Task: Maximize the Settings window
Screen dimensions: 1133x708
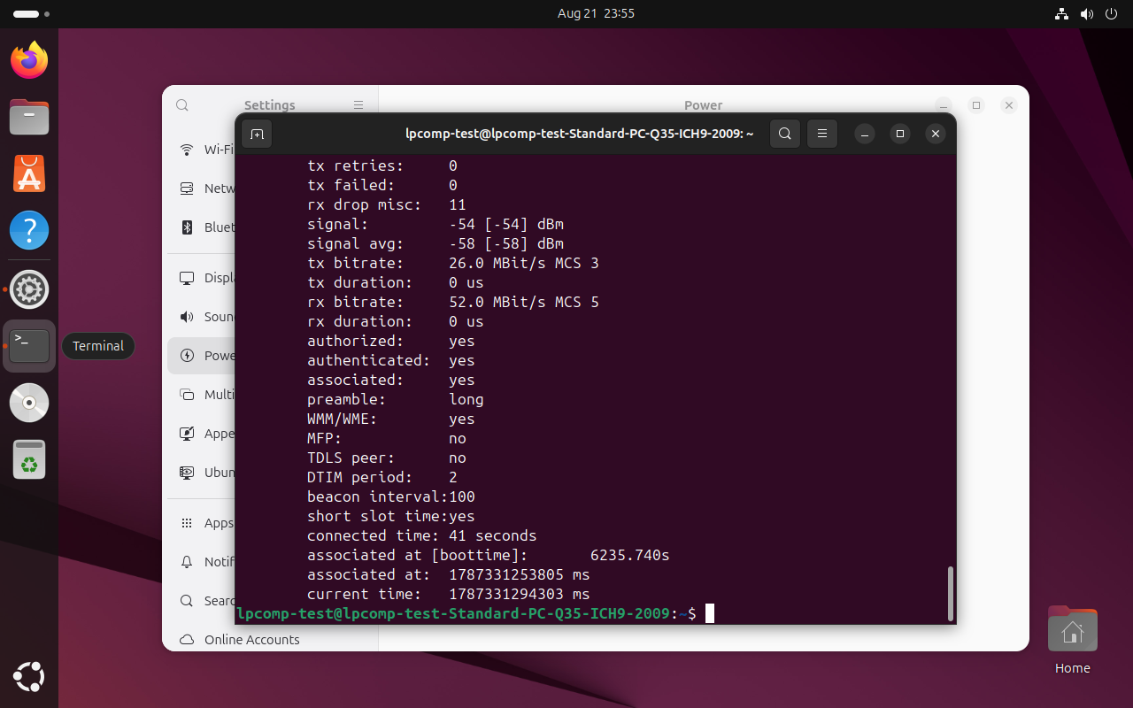Action: point(976,105)
